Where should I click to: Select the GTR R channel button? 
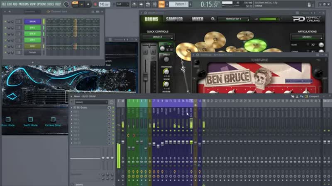point(32,34)
